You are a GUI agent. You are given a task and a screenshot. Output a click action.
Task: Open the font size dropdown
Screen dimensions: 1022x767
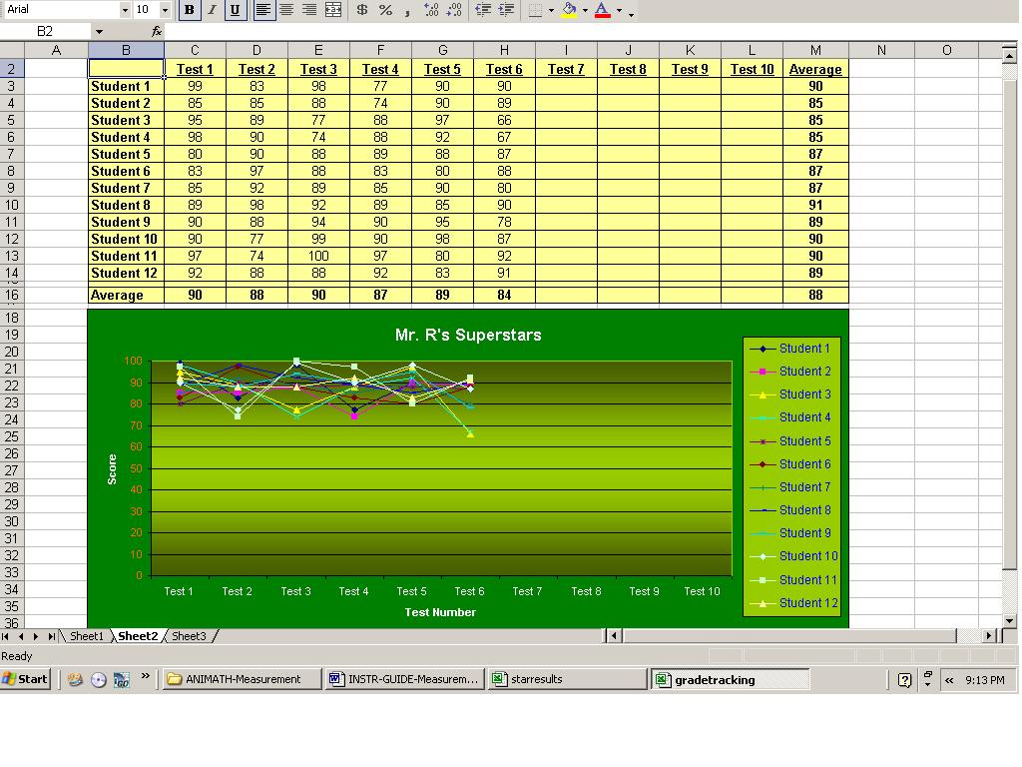165,10
